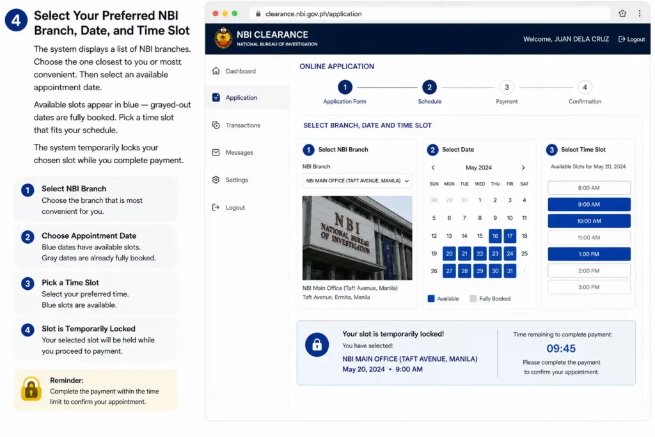Click the blue lock icon in locked-slot banner

(x=317, y=345)
